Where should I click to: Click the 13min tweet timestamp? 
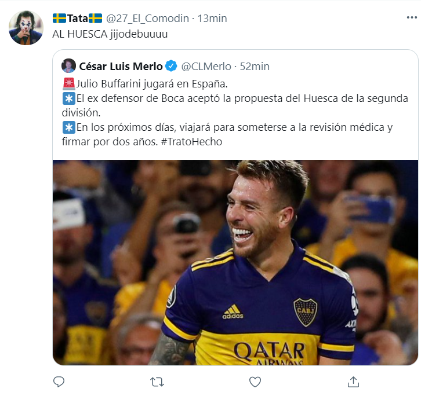212,19
